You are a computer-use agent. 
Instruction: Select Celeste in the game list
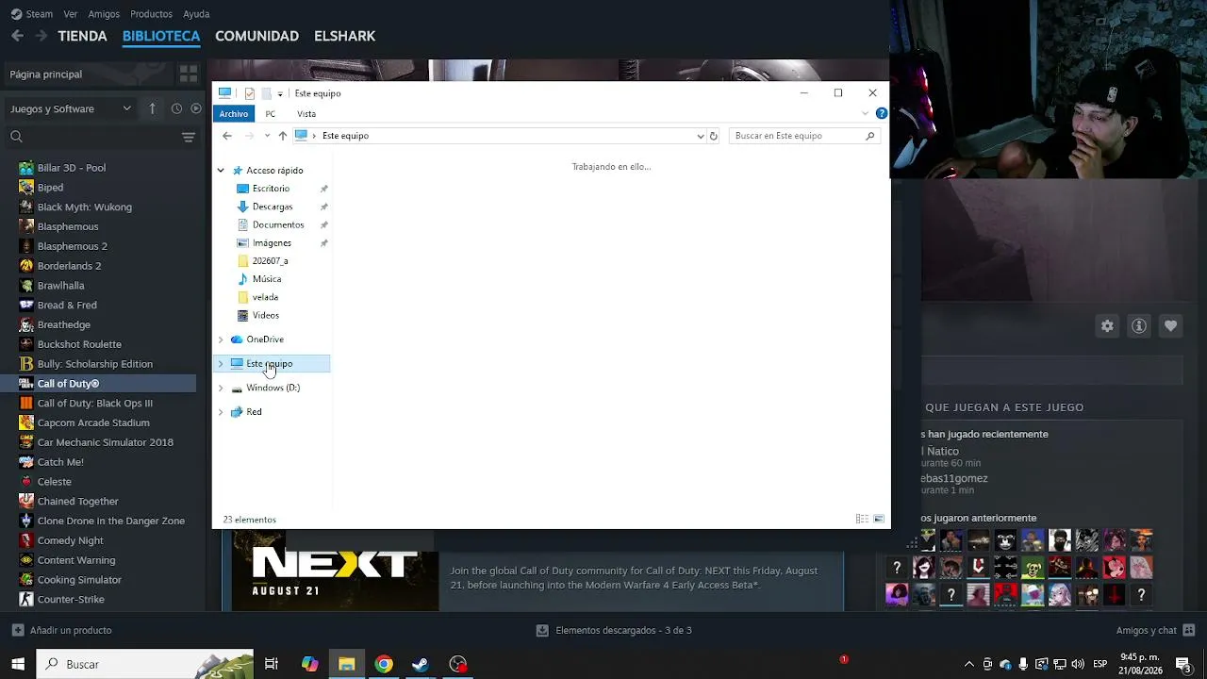(x=54, y=482)
